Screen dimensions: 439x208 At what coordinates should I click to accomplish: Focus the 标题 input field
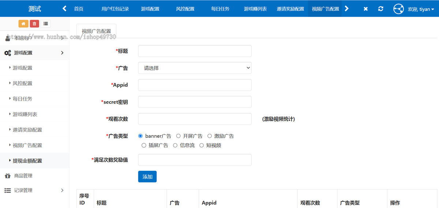pos(195,51)
